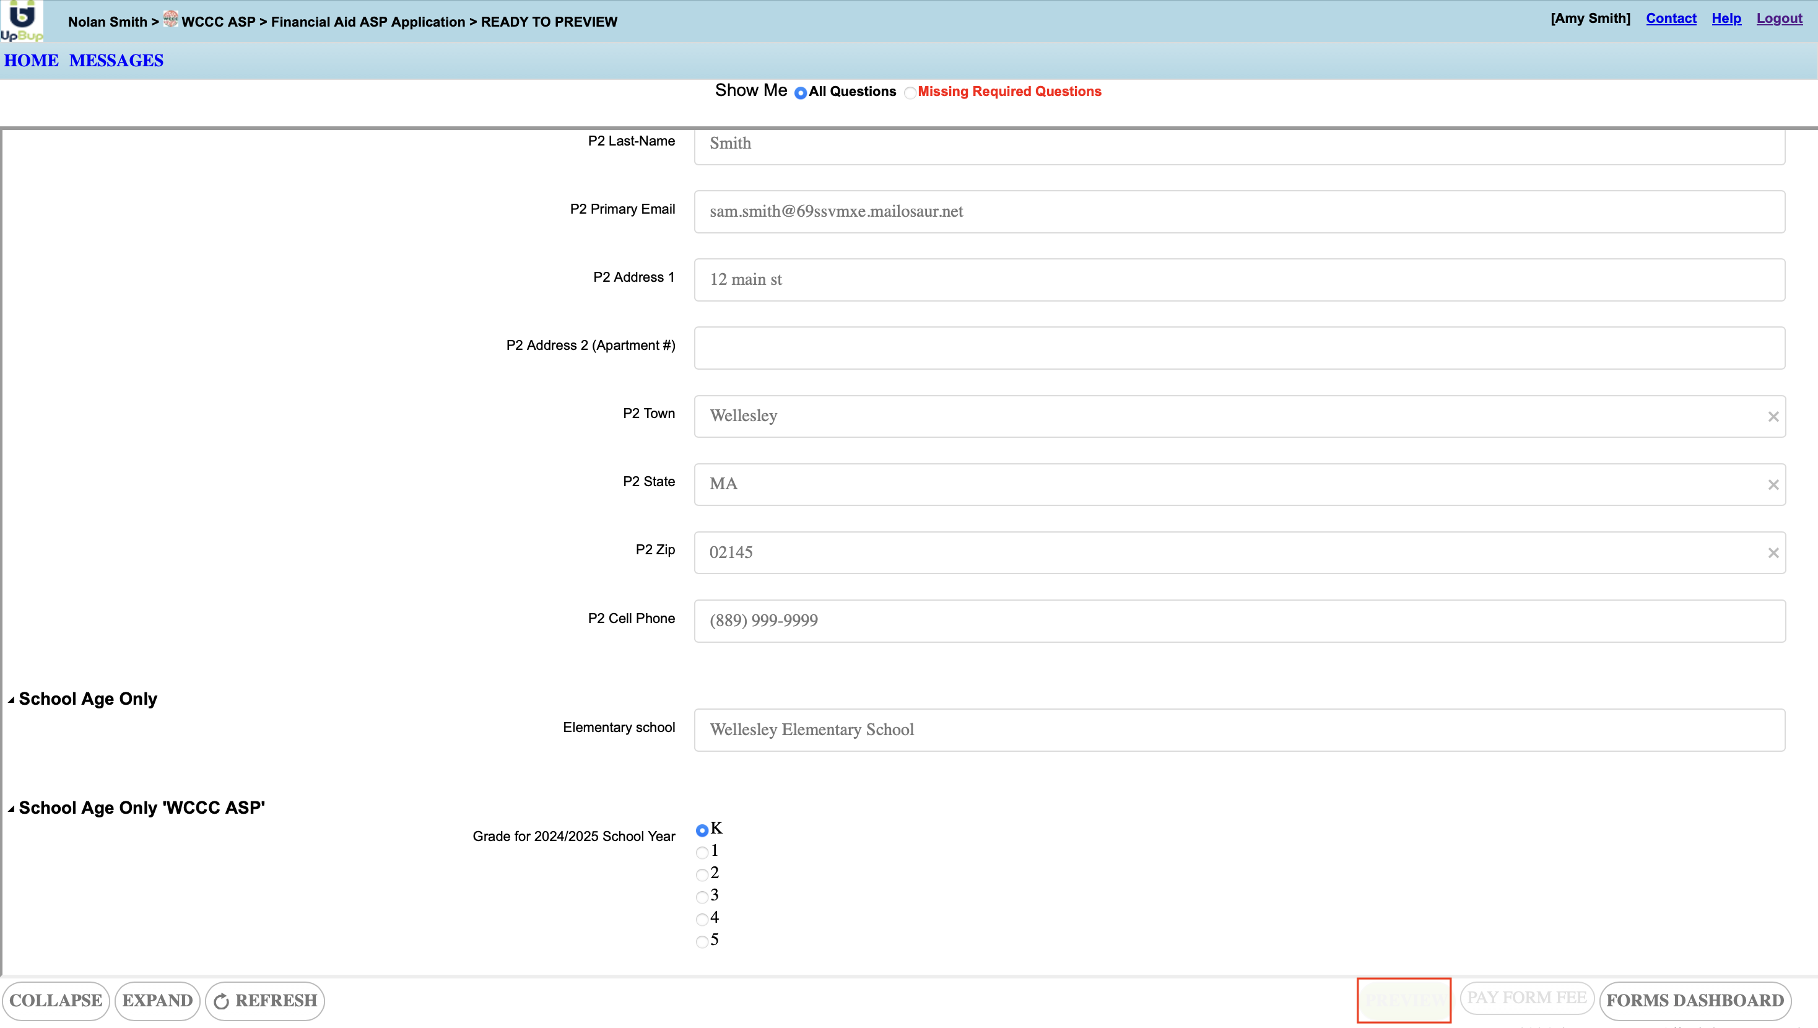This screenshot has height=1028, width=1818.
Task: Go to the HOME menu item
Action: click(x=31, y=61)
